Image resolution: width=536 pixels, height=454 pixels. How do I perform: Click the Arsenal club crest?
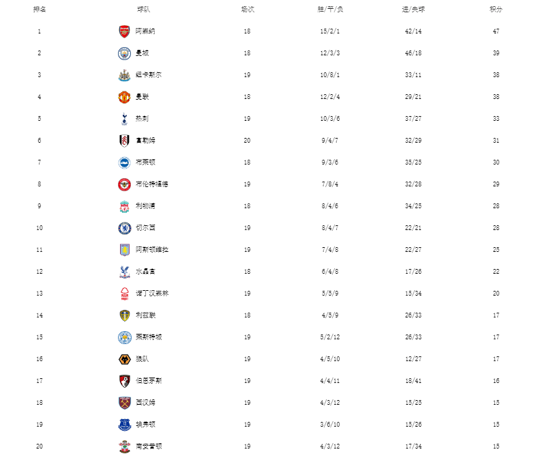pos(124,31)
